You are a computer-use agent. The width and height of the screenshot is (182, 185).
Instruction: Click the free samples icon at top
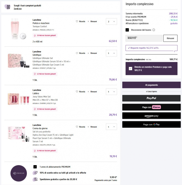point(8,7)
